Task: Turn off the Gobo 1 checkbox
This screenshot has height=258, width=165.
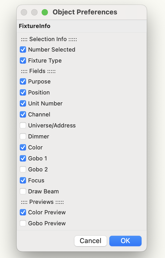Action: [23, 158]
